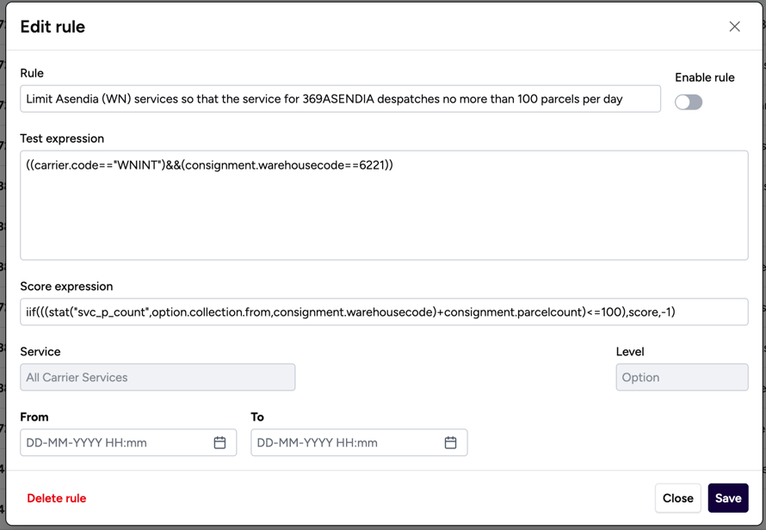Click the Enable rule label
Viewport: 766px width, 530px height.
coord(704,77)
